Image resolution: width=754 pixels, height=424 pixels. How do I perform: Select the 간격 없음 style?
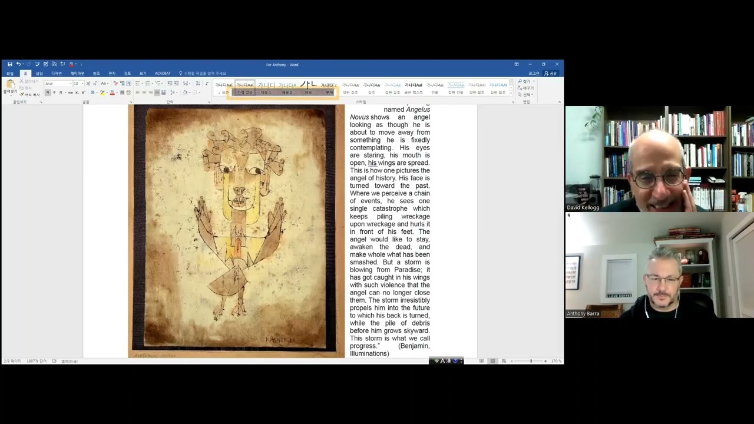coord(245,88)
